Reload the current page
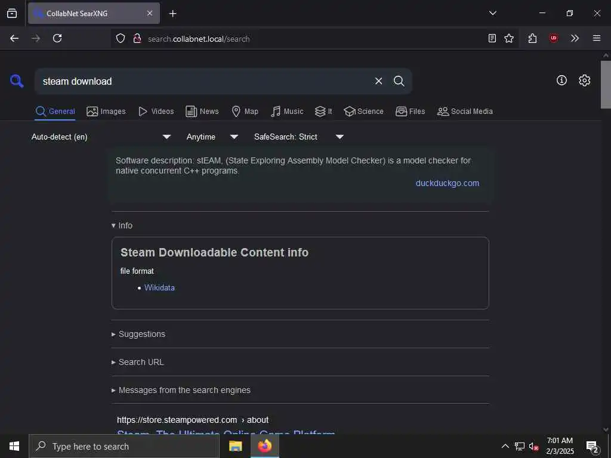611x458 pixels. click(x=57, y=38)
